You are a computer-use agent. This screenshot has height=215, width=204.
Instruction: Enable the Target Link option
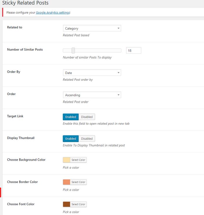tap(71, 117)
